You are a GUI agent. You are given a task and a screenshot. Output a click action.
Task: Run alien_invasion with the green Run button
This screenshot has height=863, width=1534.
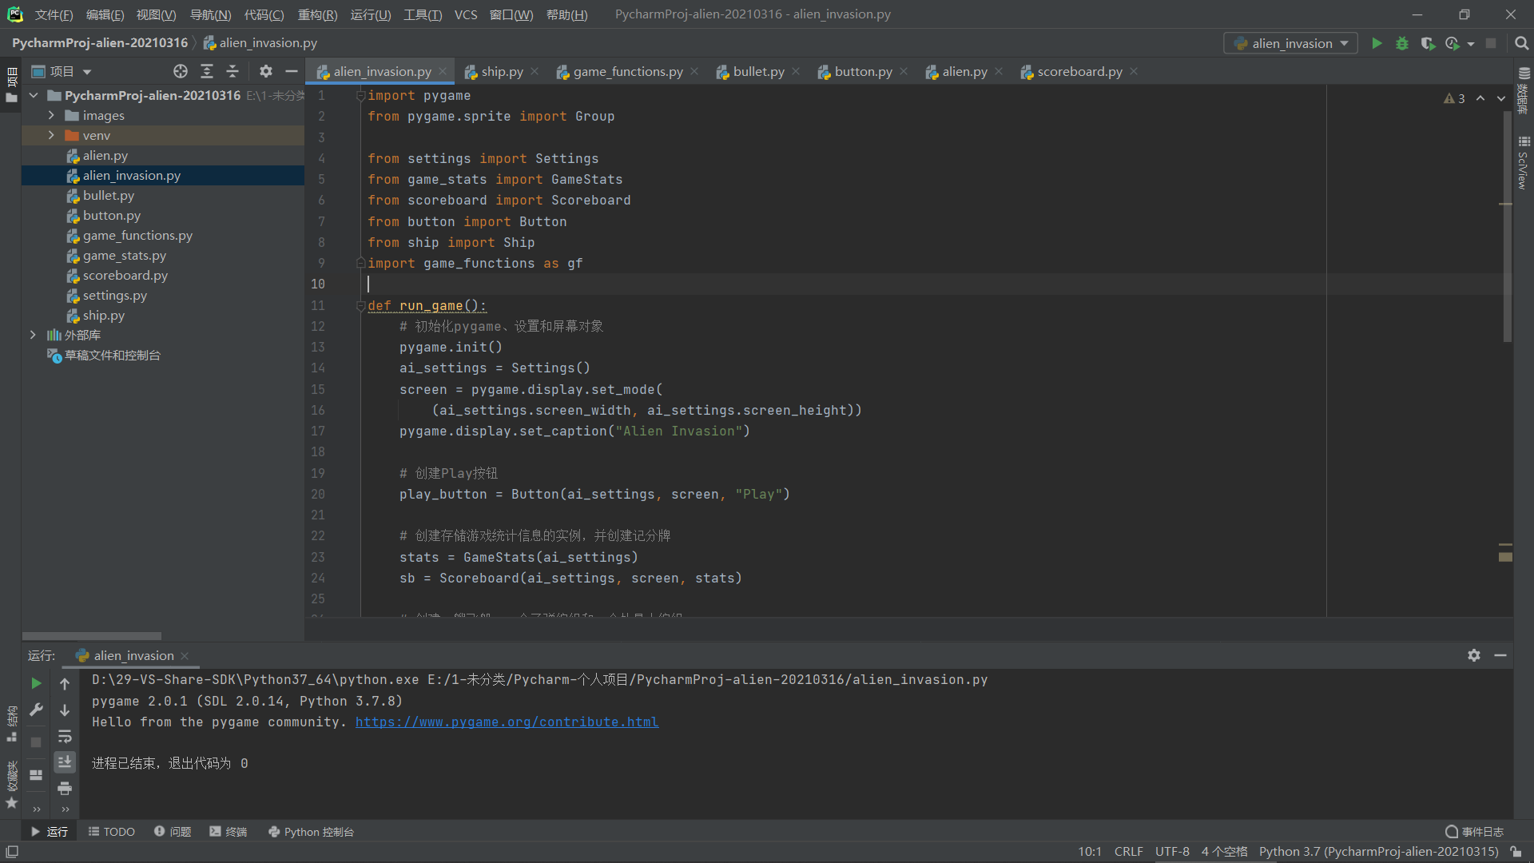[x=1377, y=43]
